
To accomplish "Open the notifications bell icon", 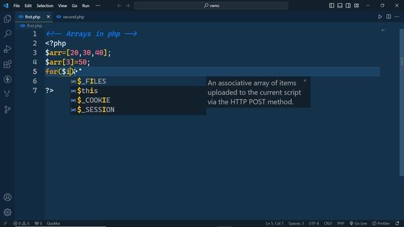I will pyautogui.click(x=397, y=223).
